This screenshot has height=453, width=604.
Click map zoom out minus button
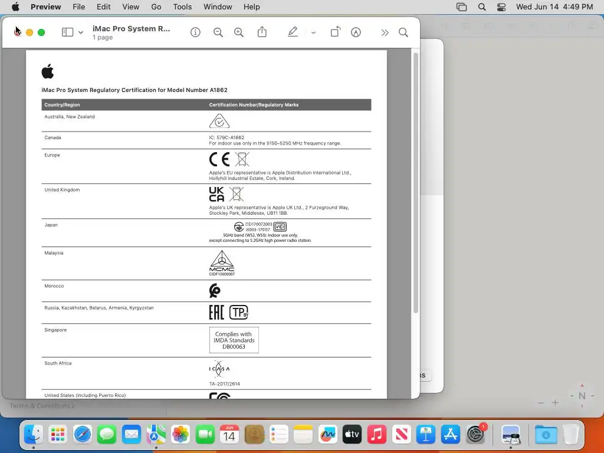coord(541,403)
